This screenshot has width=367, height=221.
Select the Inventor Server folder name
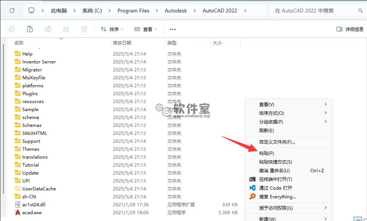pos(39,62)
